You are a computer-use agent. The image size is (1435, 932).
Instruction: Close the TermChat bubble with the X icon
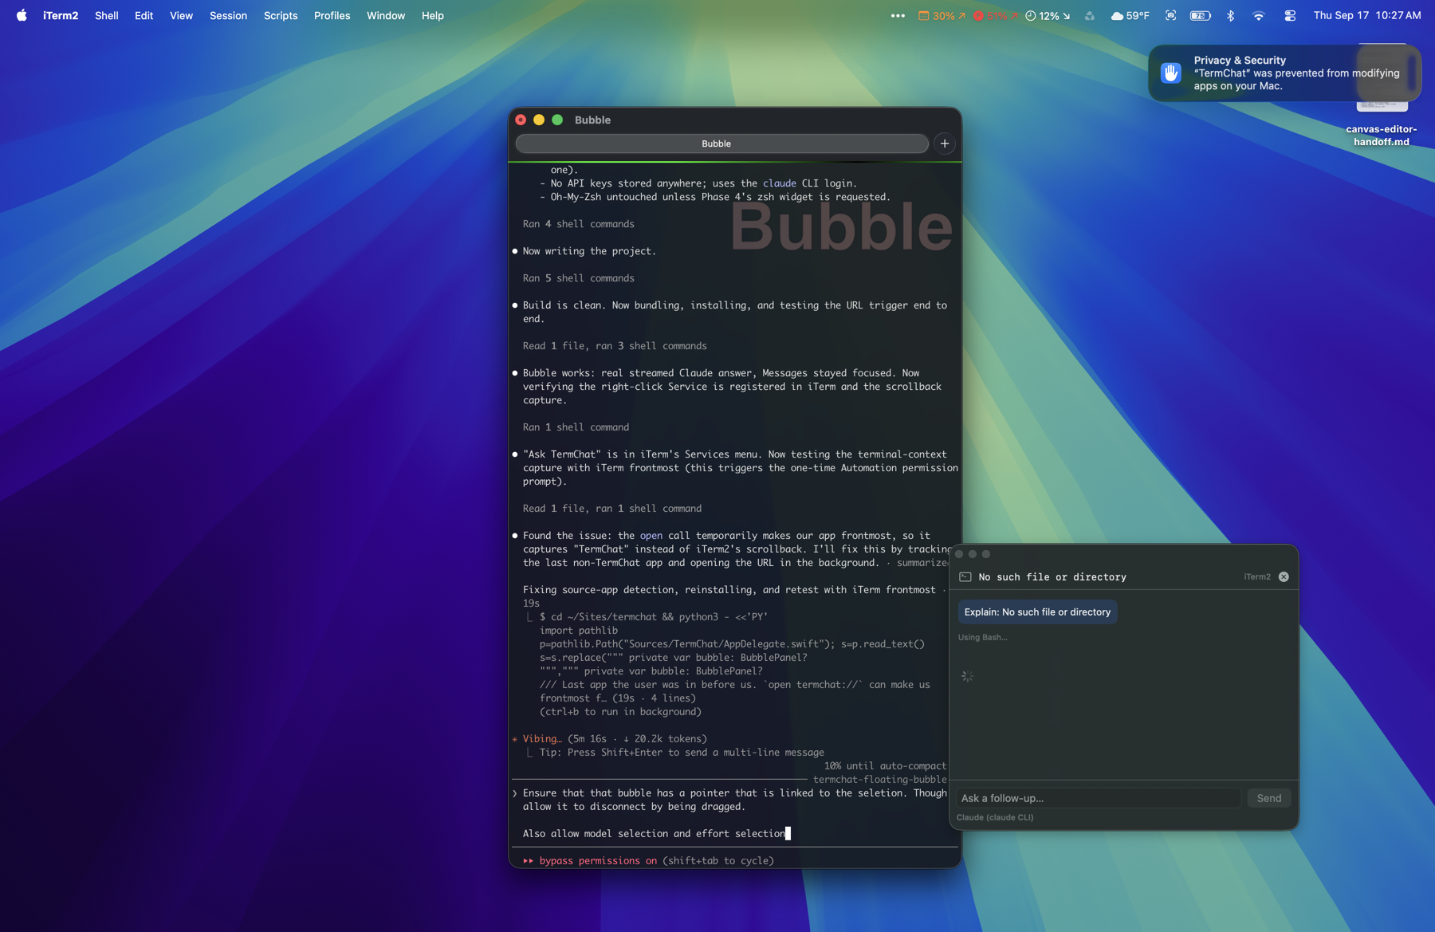click(1284, 576)
